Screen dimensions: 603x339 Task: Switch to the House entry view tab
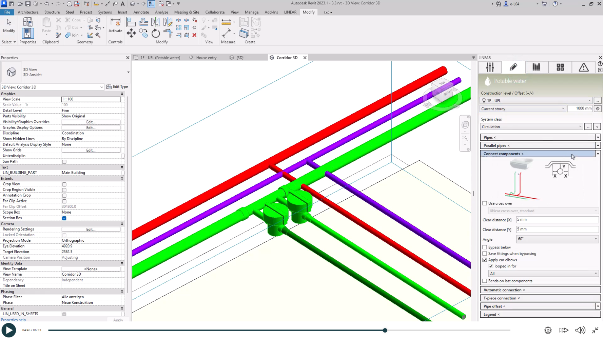206,58
